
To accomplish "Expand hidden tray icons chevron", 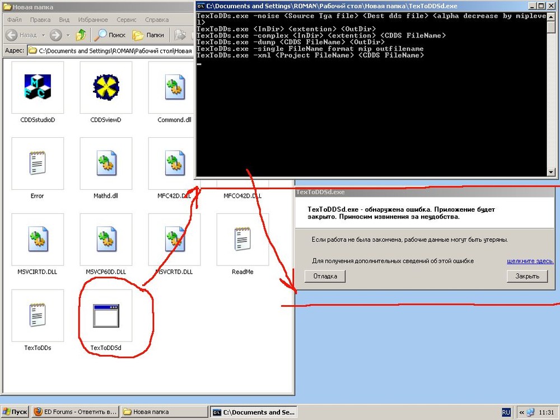I will (521, 412).
